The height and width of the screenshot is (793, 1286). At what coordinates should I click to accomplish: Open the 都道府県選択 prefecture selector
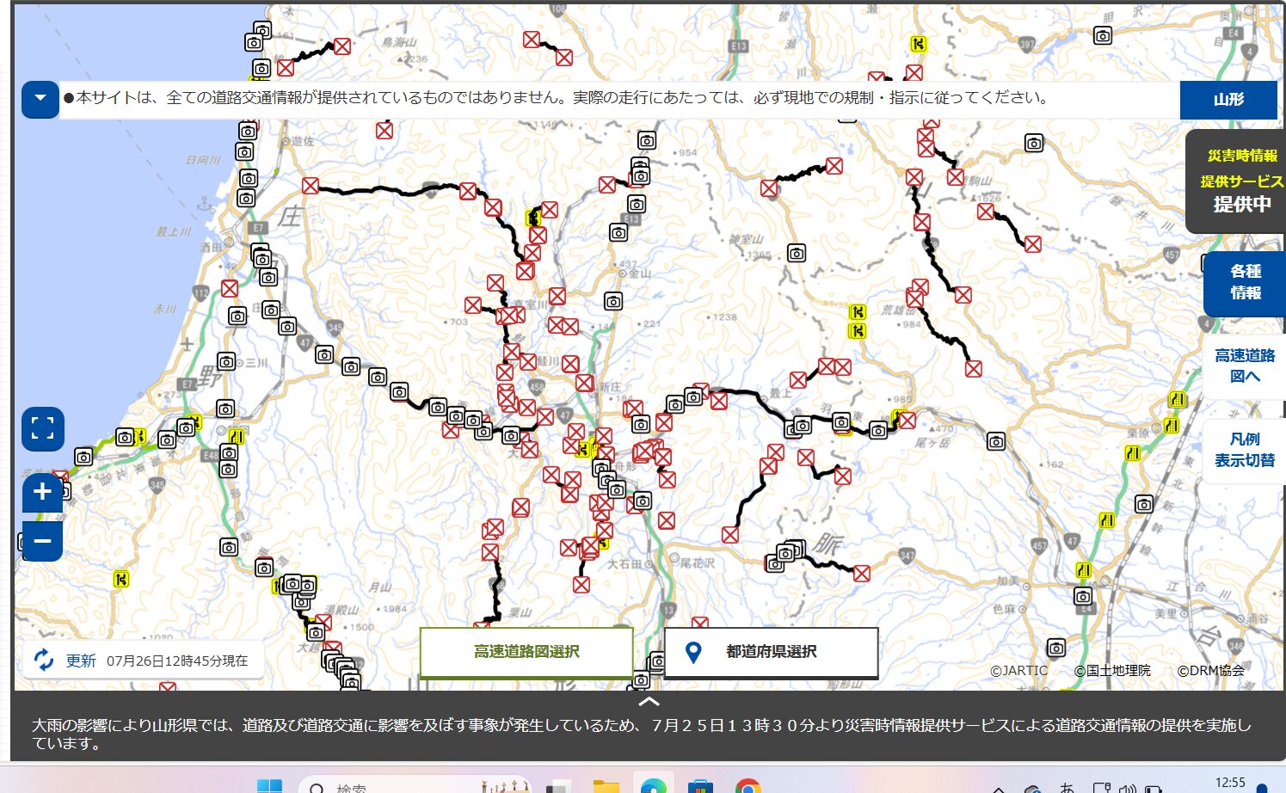[x=771, y=652]
